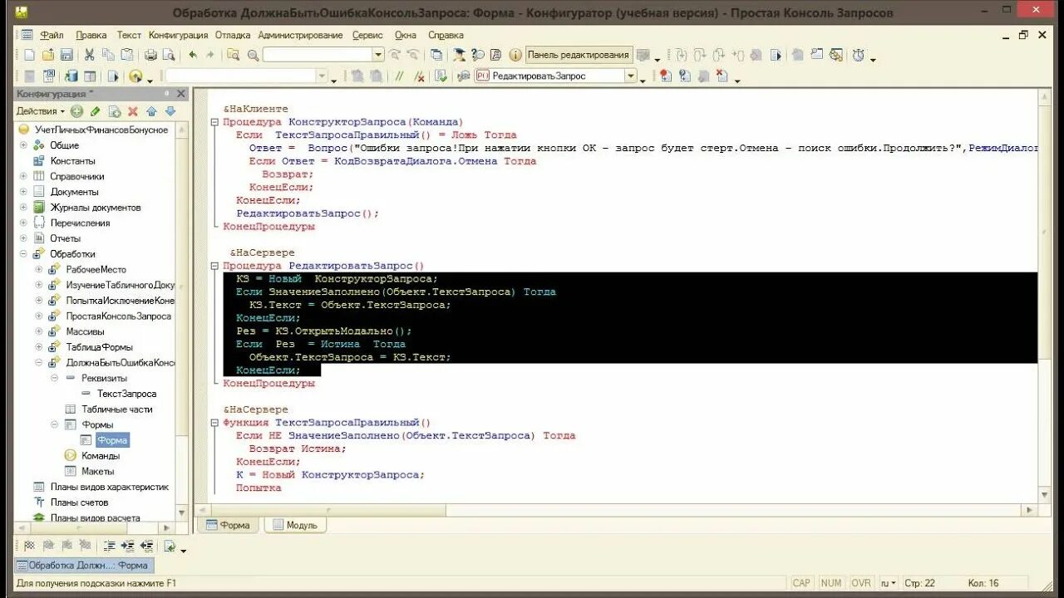Click the code editor horizontal scrollbar

click(x=616, y=509)
